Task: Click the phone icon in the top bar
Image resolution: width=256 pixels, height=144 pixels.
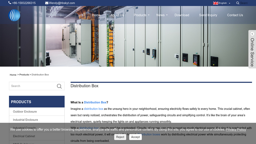Action: [10, 3]
